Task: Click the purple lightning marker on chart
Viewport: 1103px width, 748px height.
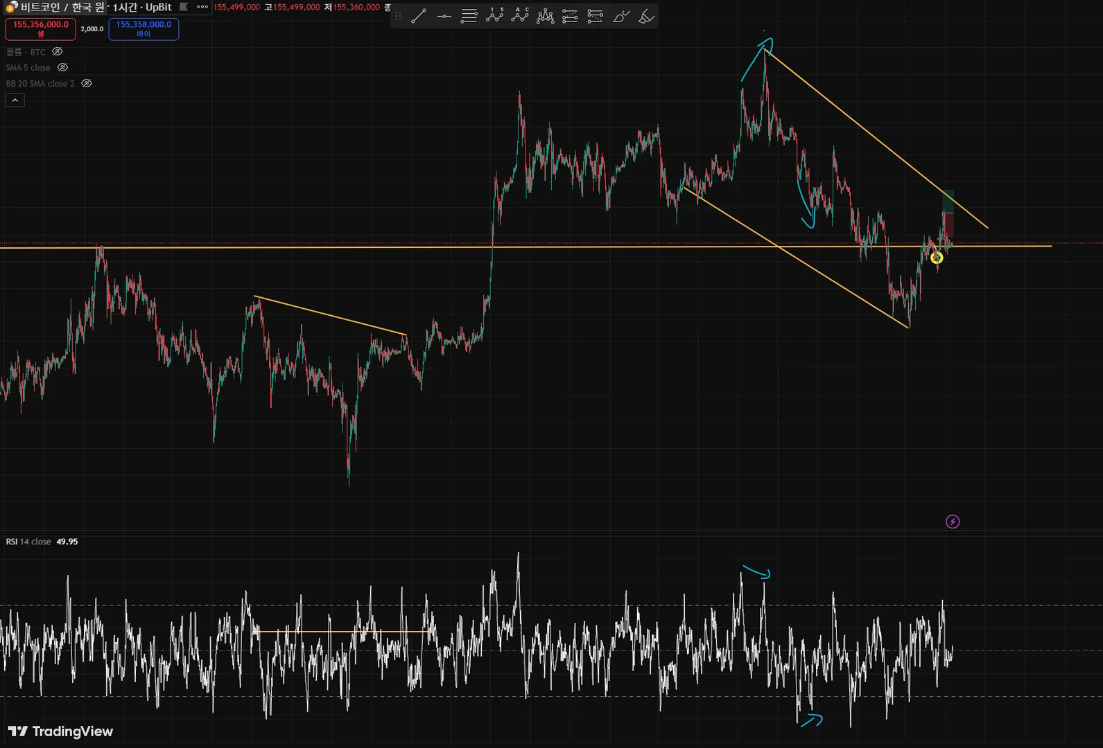Action: point(953,522)
